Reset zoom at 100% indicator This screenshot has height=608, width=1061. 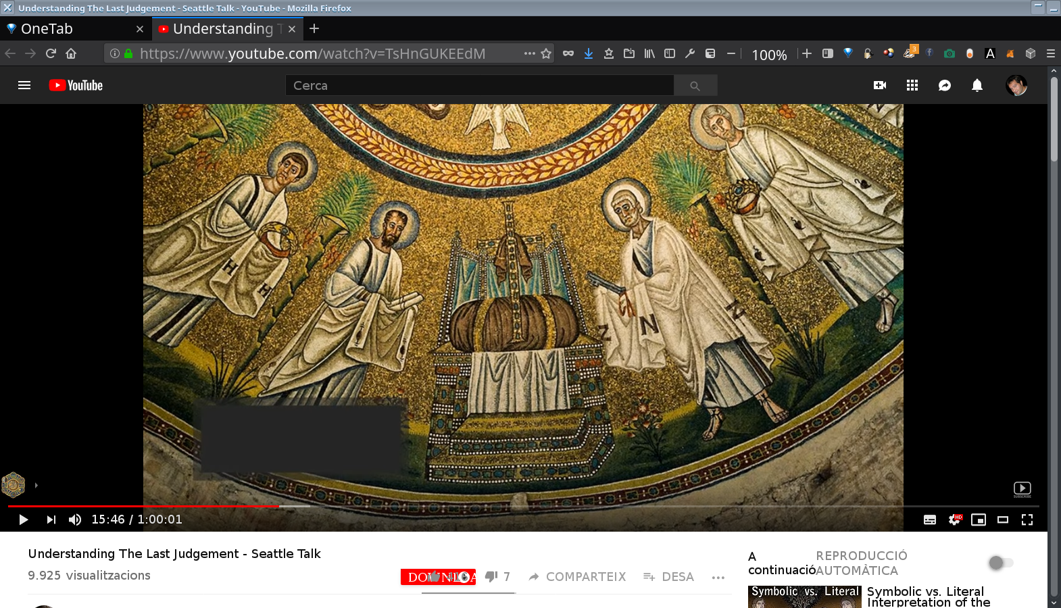point(769,55)
